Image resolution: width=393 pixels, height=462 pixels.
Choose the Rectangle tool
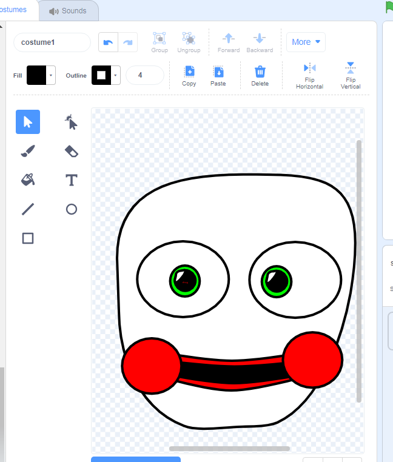tap(28, 238)
